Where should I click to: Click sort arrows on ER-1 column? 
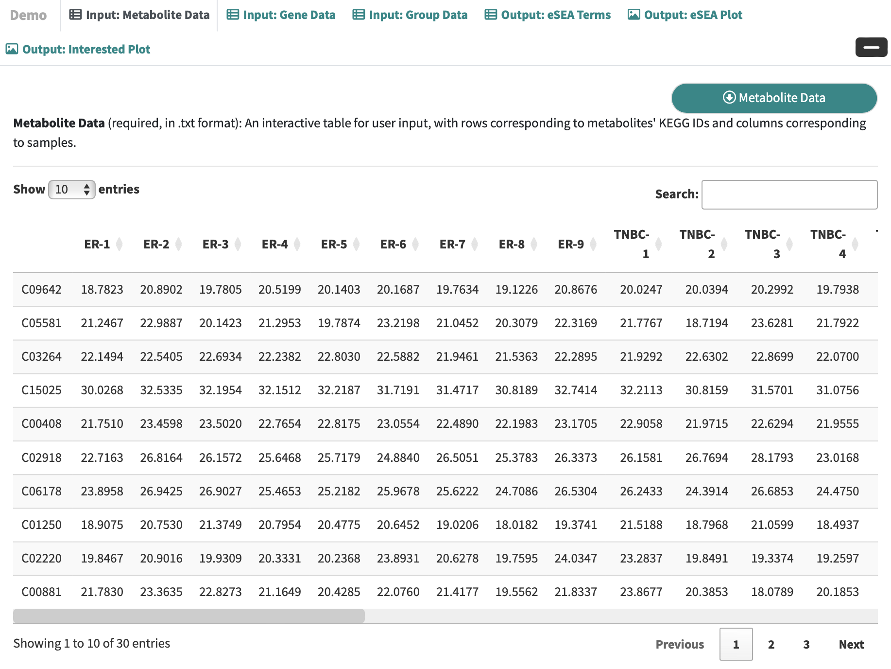120,244
